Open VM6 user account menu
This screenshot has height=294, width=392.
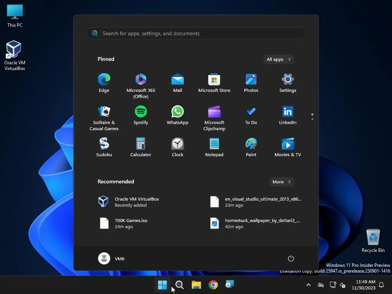click(111, 258)
